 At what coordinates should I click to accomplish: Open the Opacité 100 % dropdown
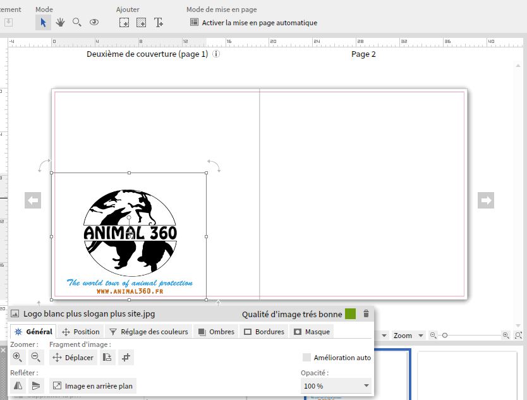click(336, 386)
